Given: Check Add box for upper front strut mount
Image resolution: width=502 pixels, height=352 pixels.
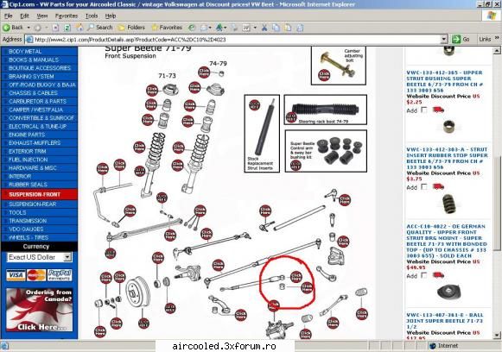Looking at the screenshot, I should [x=424, y=275].
